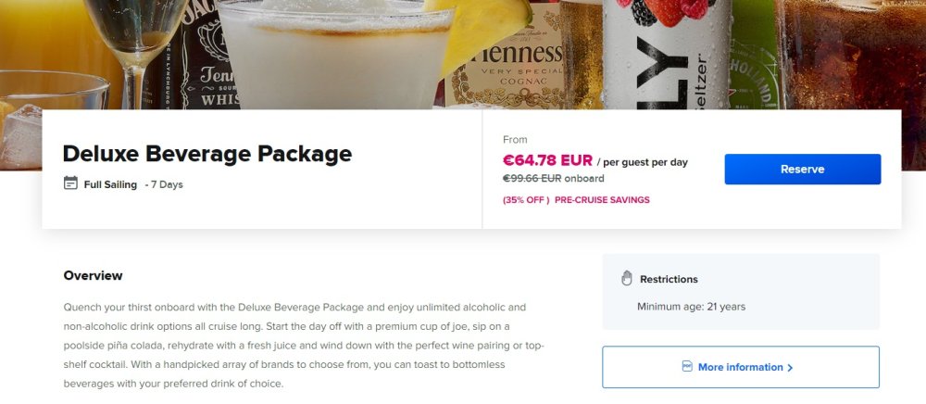Click the Minimum age: 21 years text
926x404 pixels.
691,307
